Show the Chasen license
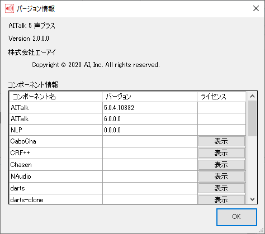The image size is (265, 234). click(x=221, y=165)
